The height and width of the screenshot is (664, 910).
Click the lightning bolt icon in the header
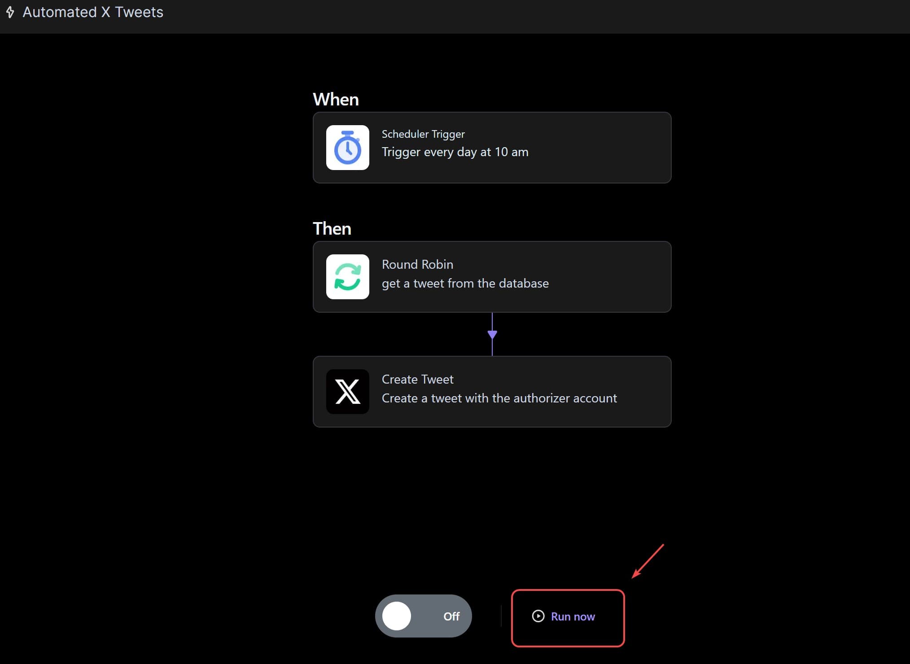[10, 12]
